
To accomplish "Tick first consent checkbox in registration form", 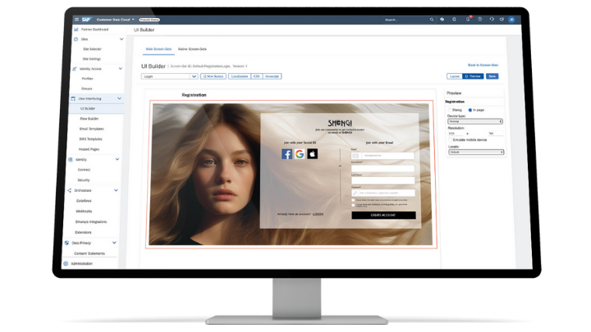I will (353, 200).
